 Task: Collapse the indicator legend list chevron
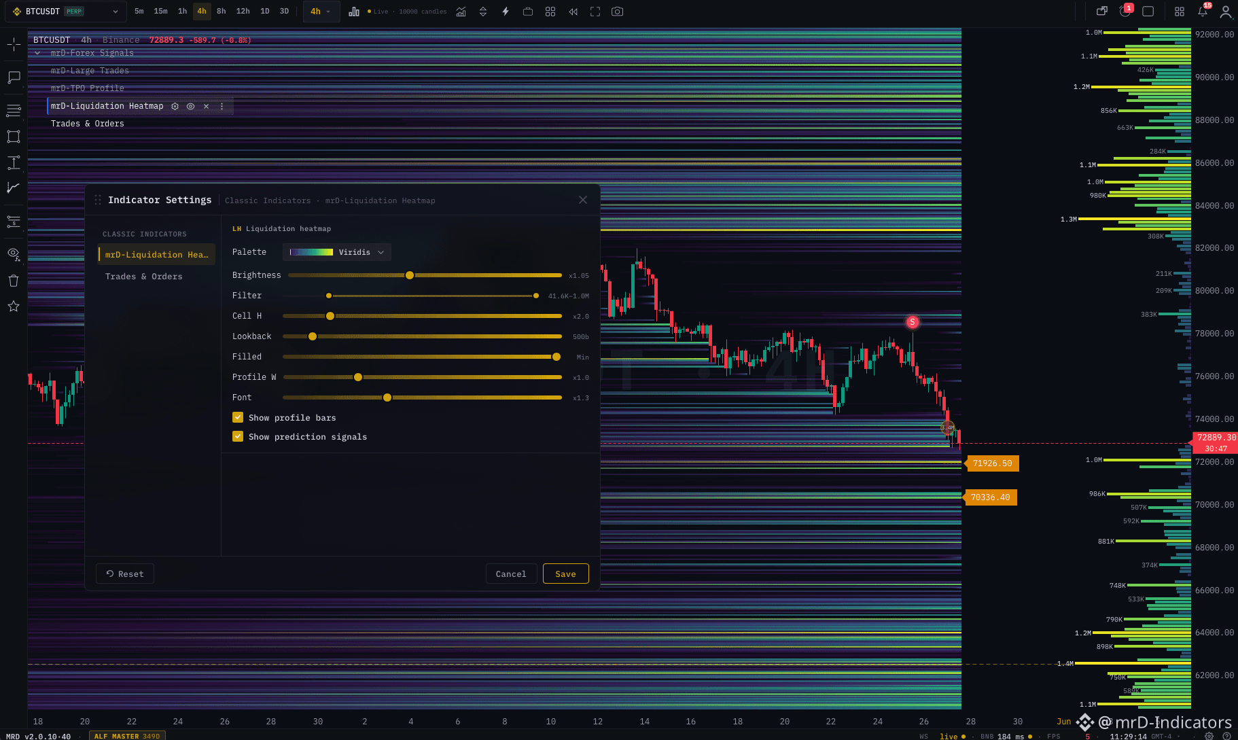[37, 53]
